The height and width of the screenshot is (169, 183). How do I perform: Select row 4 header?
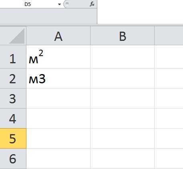13,119
